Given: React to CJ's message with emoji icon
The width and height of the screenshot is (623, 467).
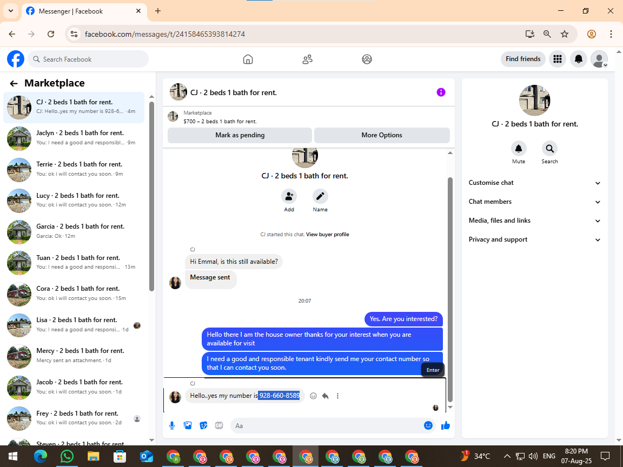Looking at the screenshot, I should point(313,396).
